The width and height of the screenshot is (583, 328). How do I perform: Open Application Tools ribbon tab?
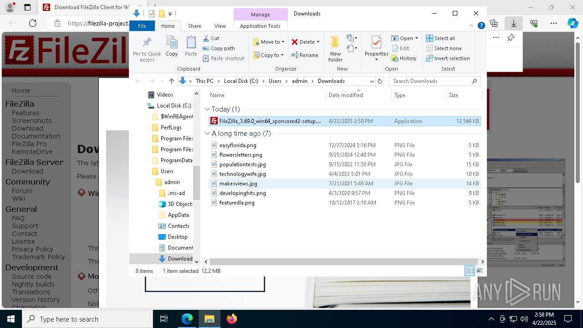pos(260,26)
